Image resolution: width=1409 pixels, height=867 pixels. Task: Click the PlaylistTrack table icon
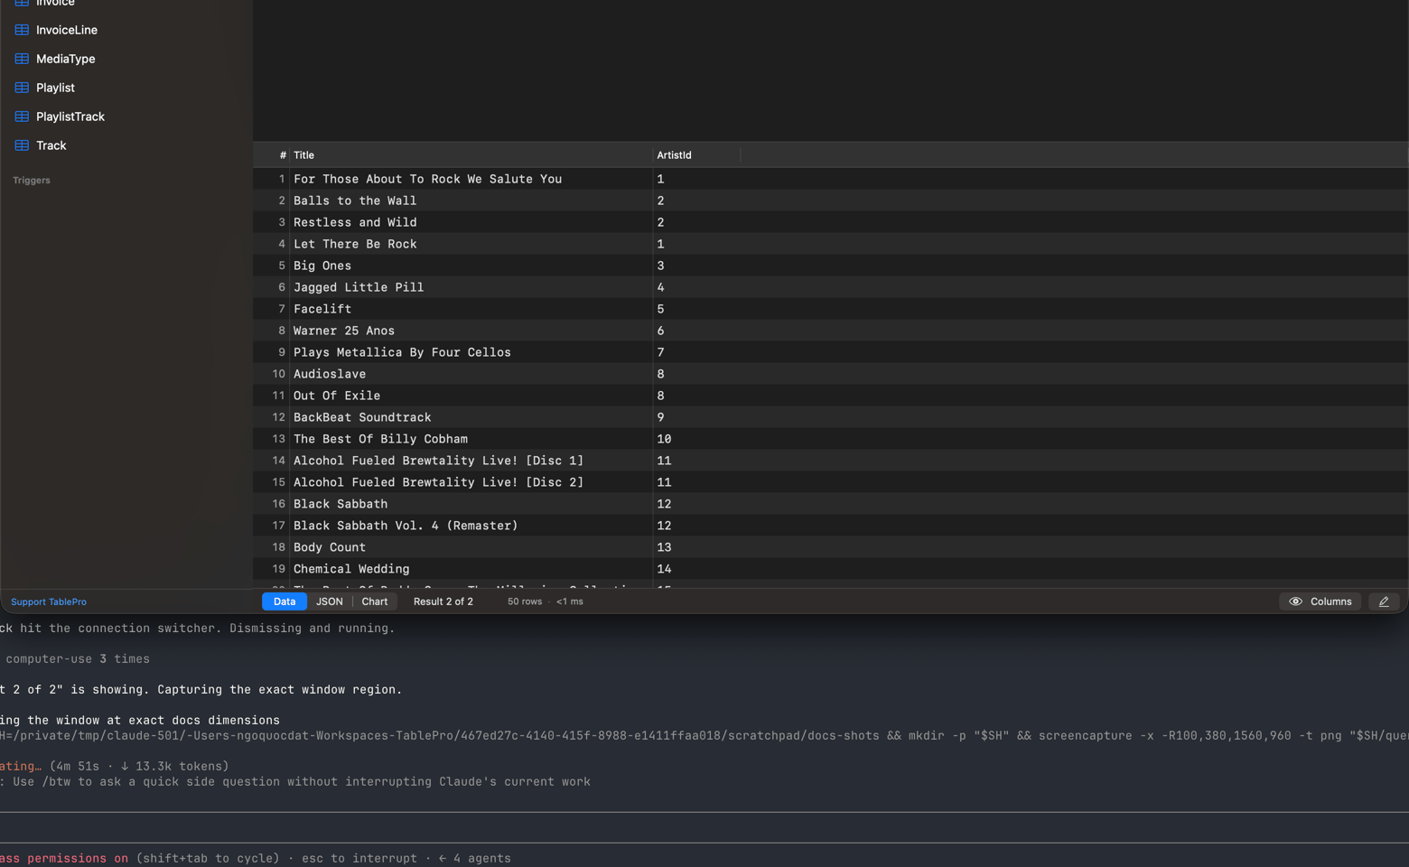pos(22,117)
